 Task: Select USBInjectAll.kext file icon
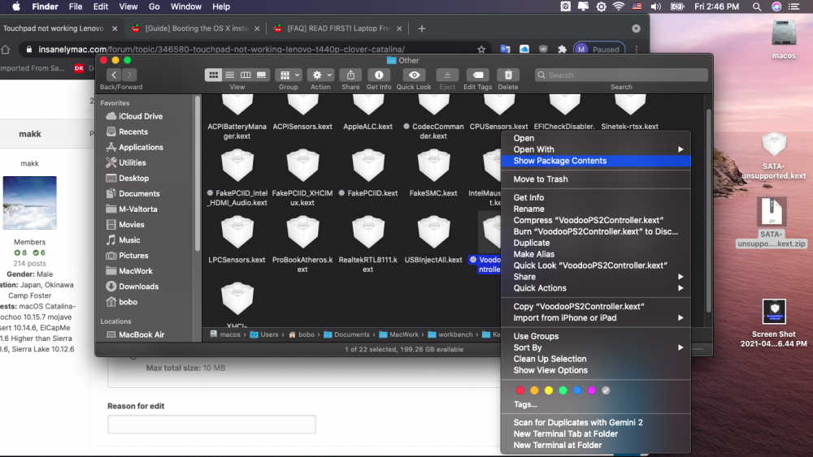tap(433, 232)
